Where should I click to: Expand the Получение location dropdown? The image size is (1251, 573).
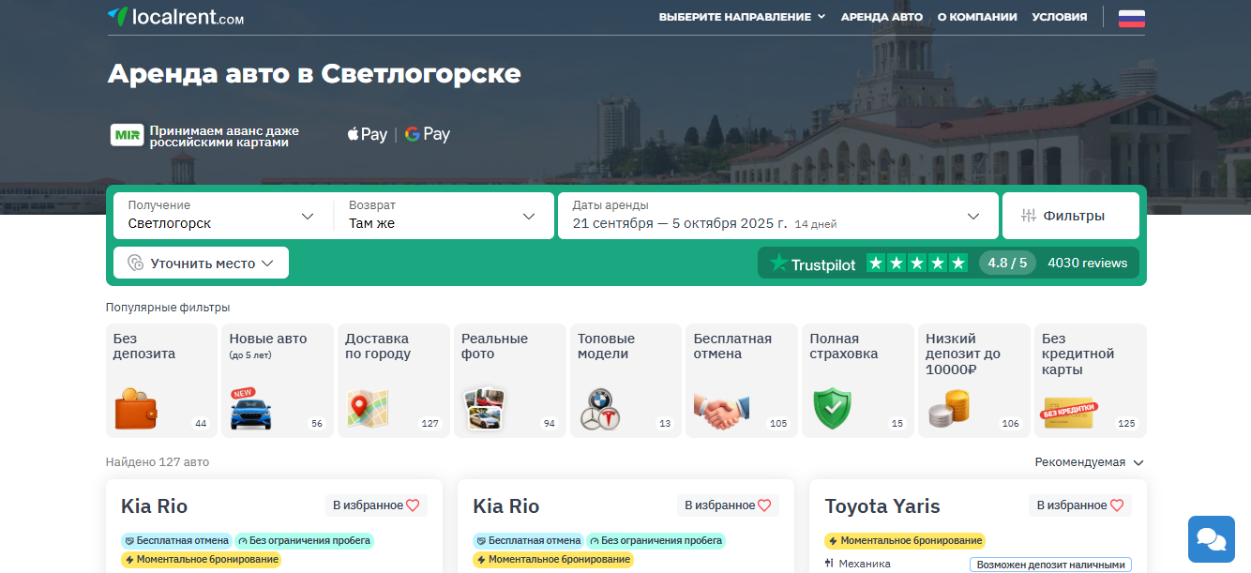[x=223, y=216]
